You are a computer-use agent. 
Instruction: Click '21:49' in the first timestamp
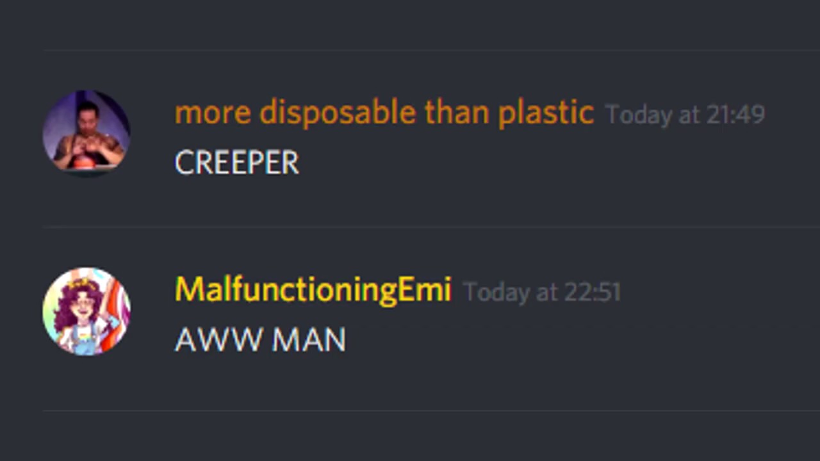[x=735, y=115]
